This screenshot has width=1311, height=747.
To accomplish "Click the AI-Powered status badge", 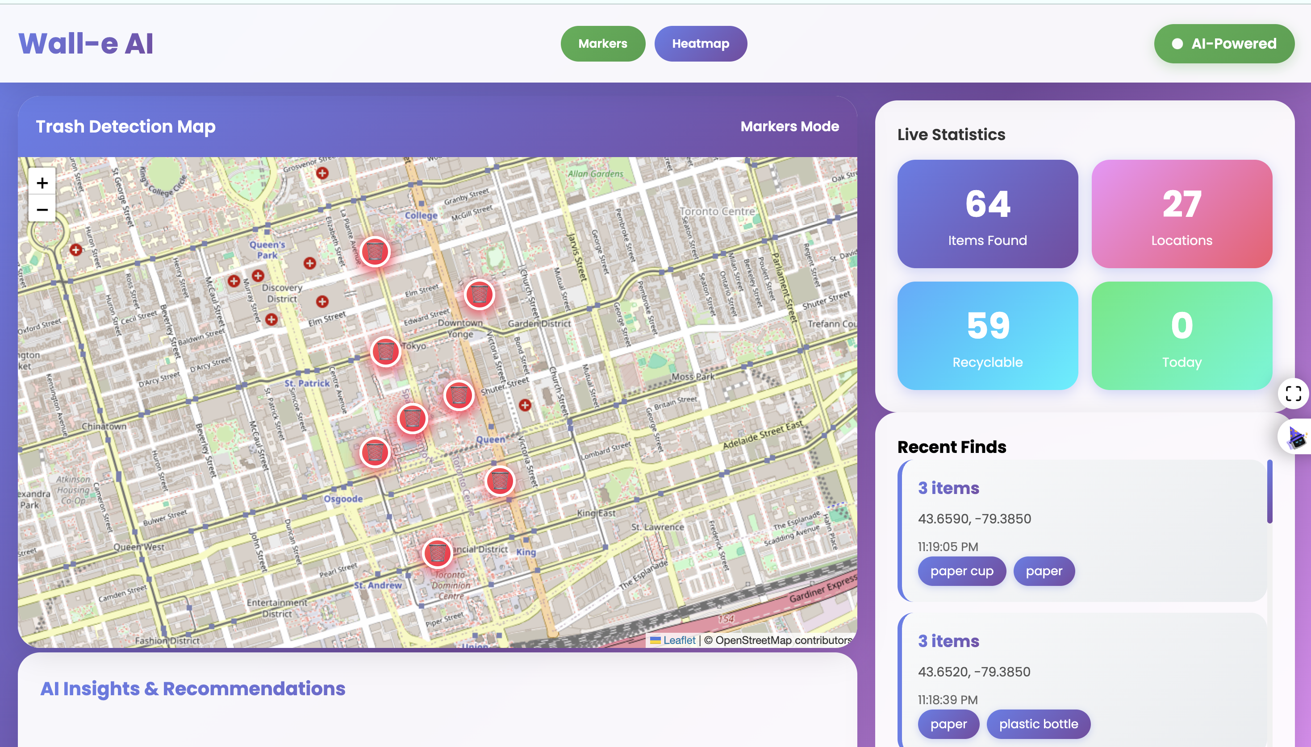I will tap(1224, 44).
